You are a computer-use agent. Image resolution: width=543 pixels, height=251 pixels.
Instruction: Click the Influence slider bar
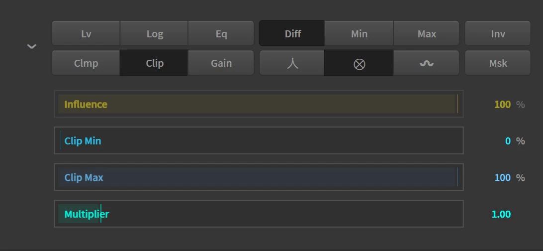click(x=259, y=104)
